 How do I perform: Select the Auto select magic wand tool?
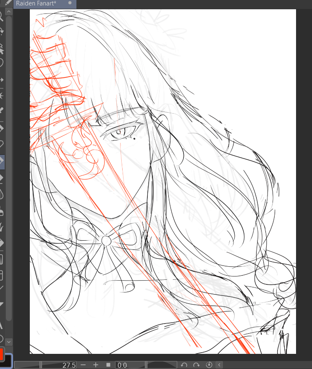(1, 96)
